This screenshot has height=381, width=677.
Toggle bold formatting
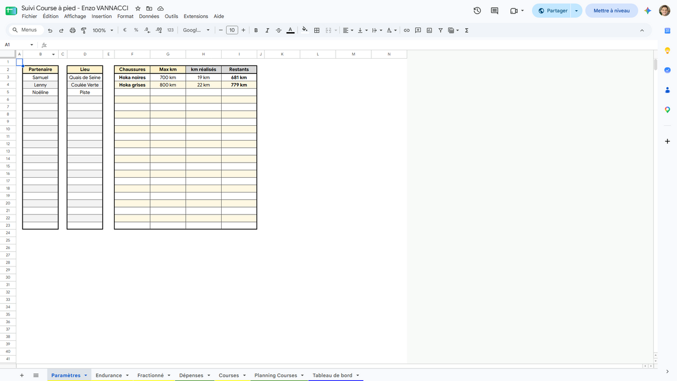tap(256, 30)
